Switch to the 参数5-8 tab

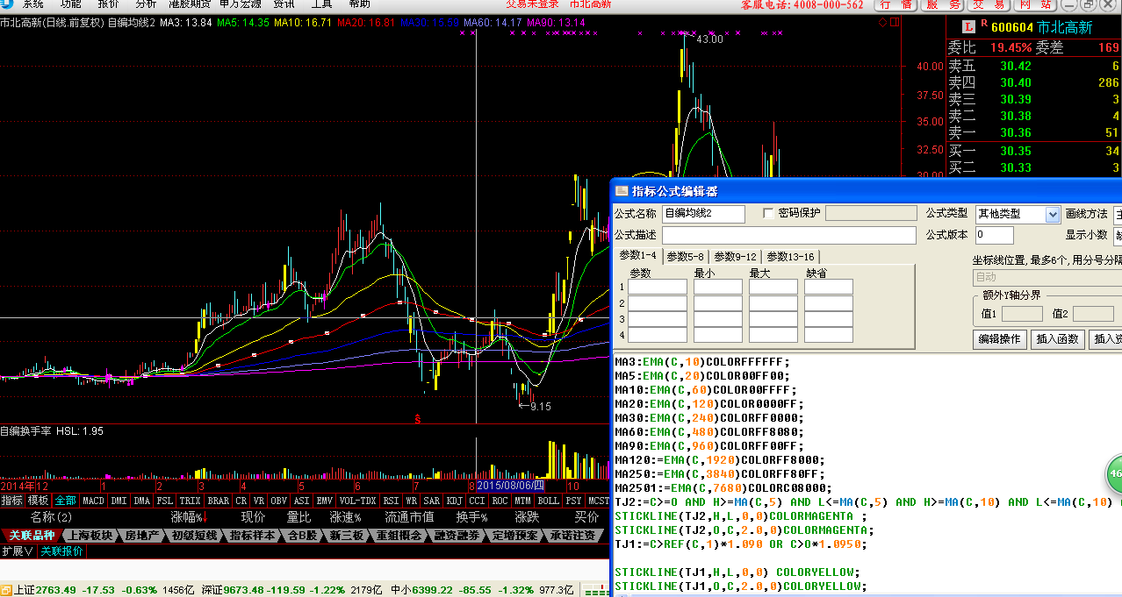(685, 256)
